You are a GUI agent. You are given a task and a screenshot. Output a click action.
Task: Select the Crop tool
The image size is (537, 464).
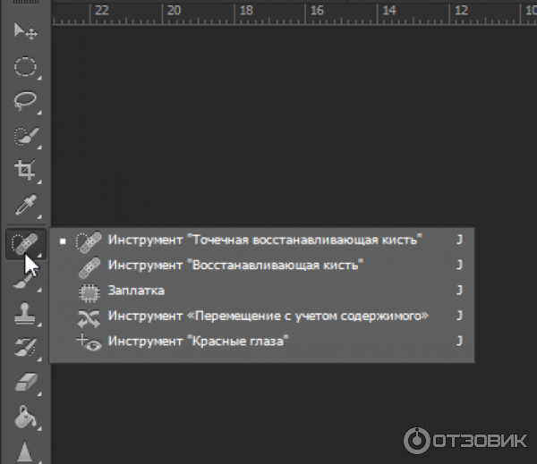(26, 170)
